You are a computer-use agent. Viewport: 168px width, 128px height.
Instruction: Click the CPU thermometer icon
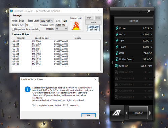tap(117, 53)
